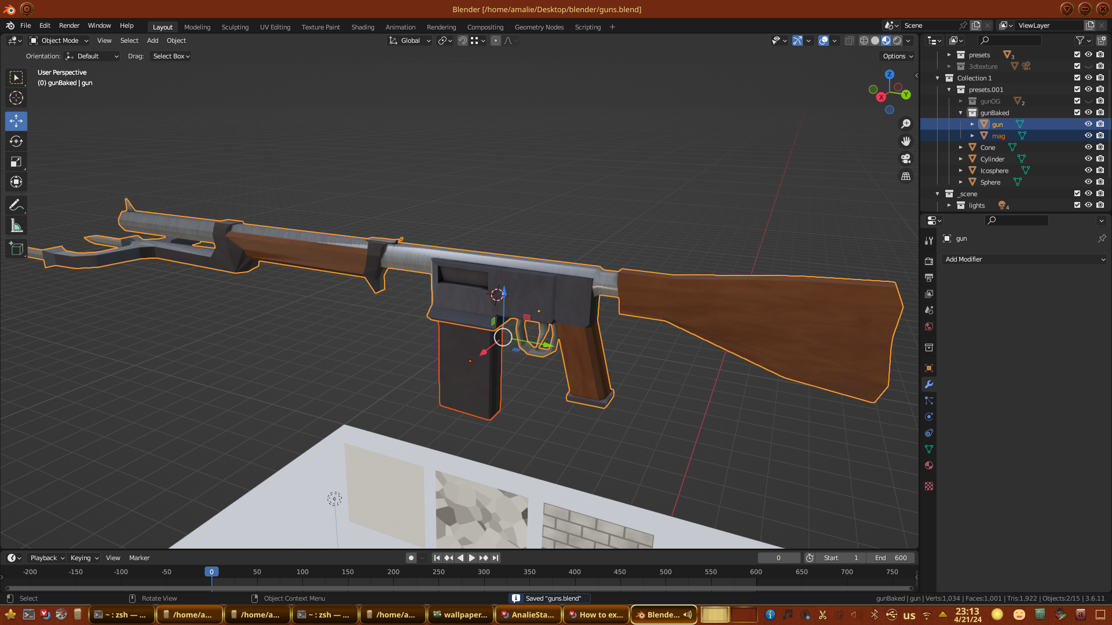
Task: Toggle camera view in viewport
Action: [906, 159]
